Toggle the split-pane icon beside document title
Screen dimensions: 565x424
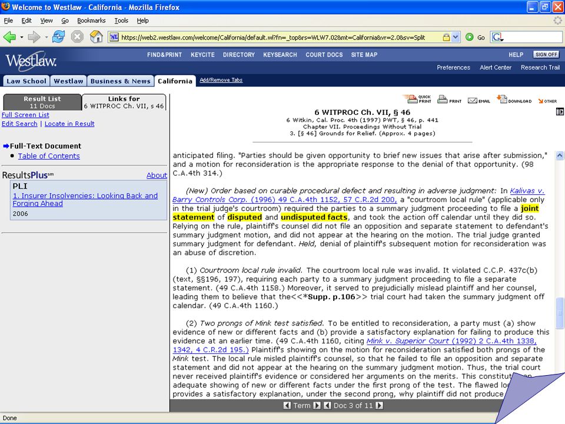coord(560,112)
